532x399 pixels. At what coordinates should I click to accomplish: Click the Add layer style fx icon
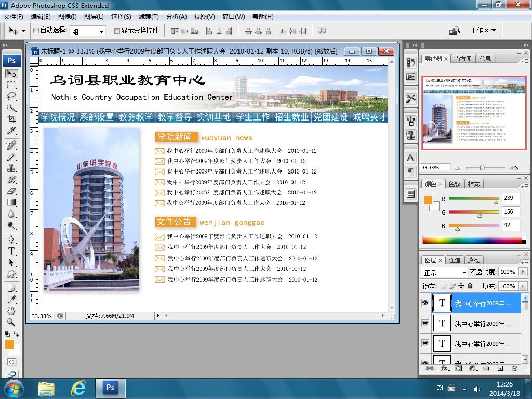coord(445,368)
